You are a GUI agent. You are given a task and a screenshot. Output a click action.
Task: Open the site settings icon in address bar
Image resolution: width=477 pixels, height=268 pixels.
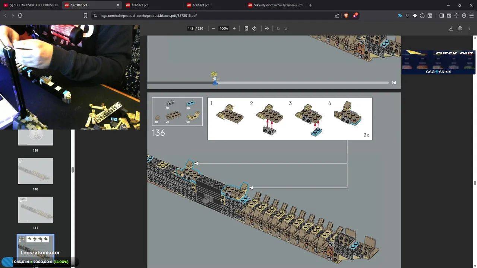point(95,16)
